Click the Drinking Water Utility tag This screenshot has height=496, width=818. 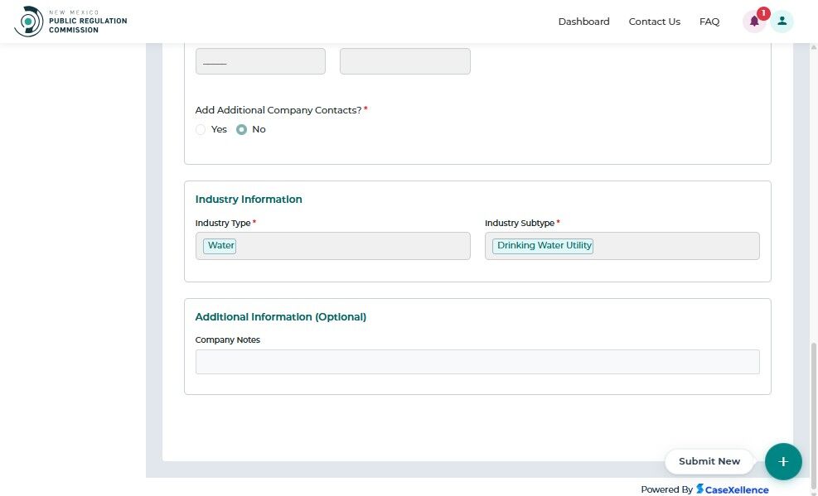point(543,245)
